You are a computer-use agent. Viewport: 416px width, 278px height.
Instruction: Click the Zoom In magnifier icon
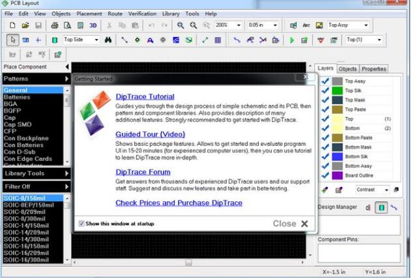181,25
